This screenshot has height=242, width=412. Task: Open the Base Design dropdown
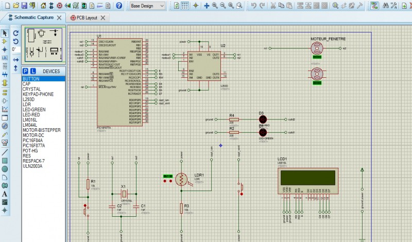pos(147,6)
